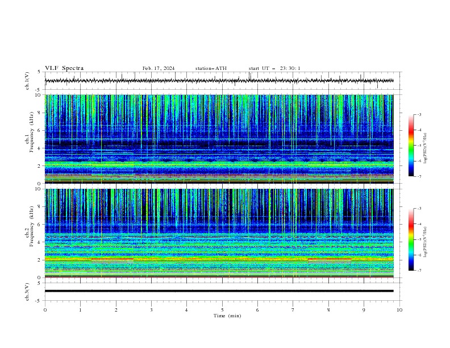Click the 'station=ATH' label

pos(211,68)
